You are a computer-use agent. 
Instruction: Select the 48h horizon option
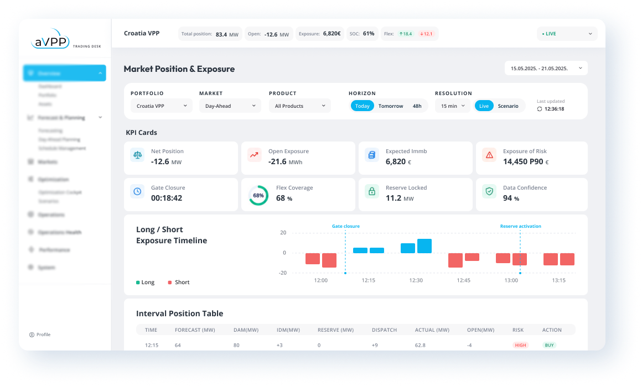coord(417,106)
